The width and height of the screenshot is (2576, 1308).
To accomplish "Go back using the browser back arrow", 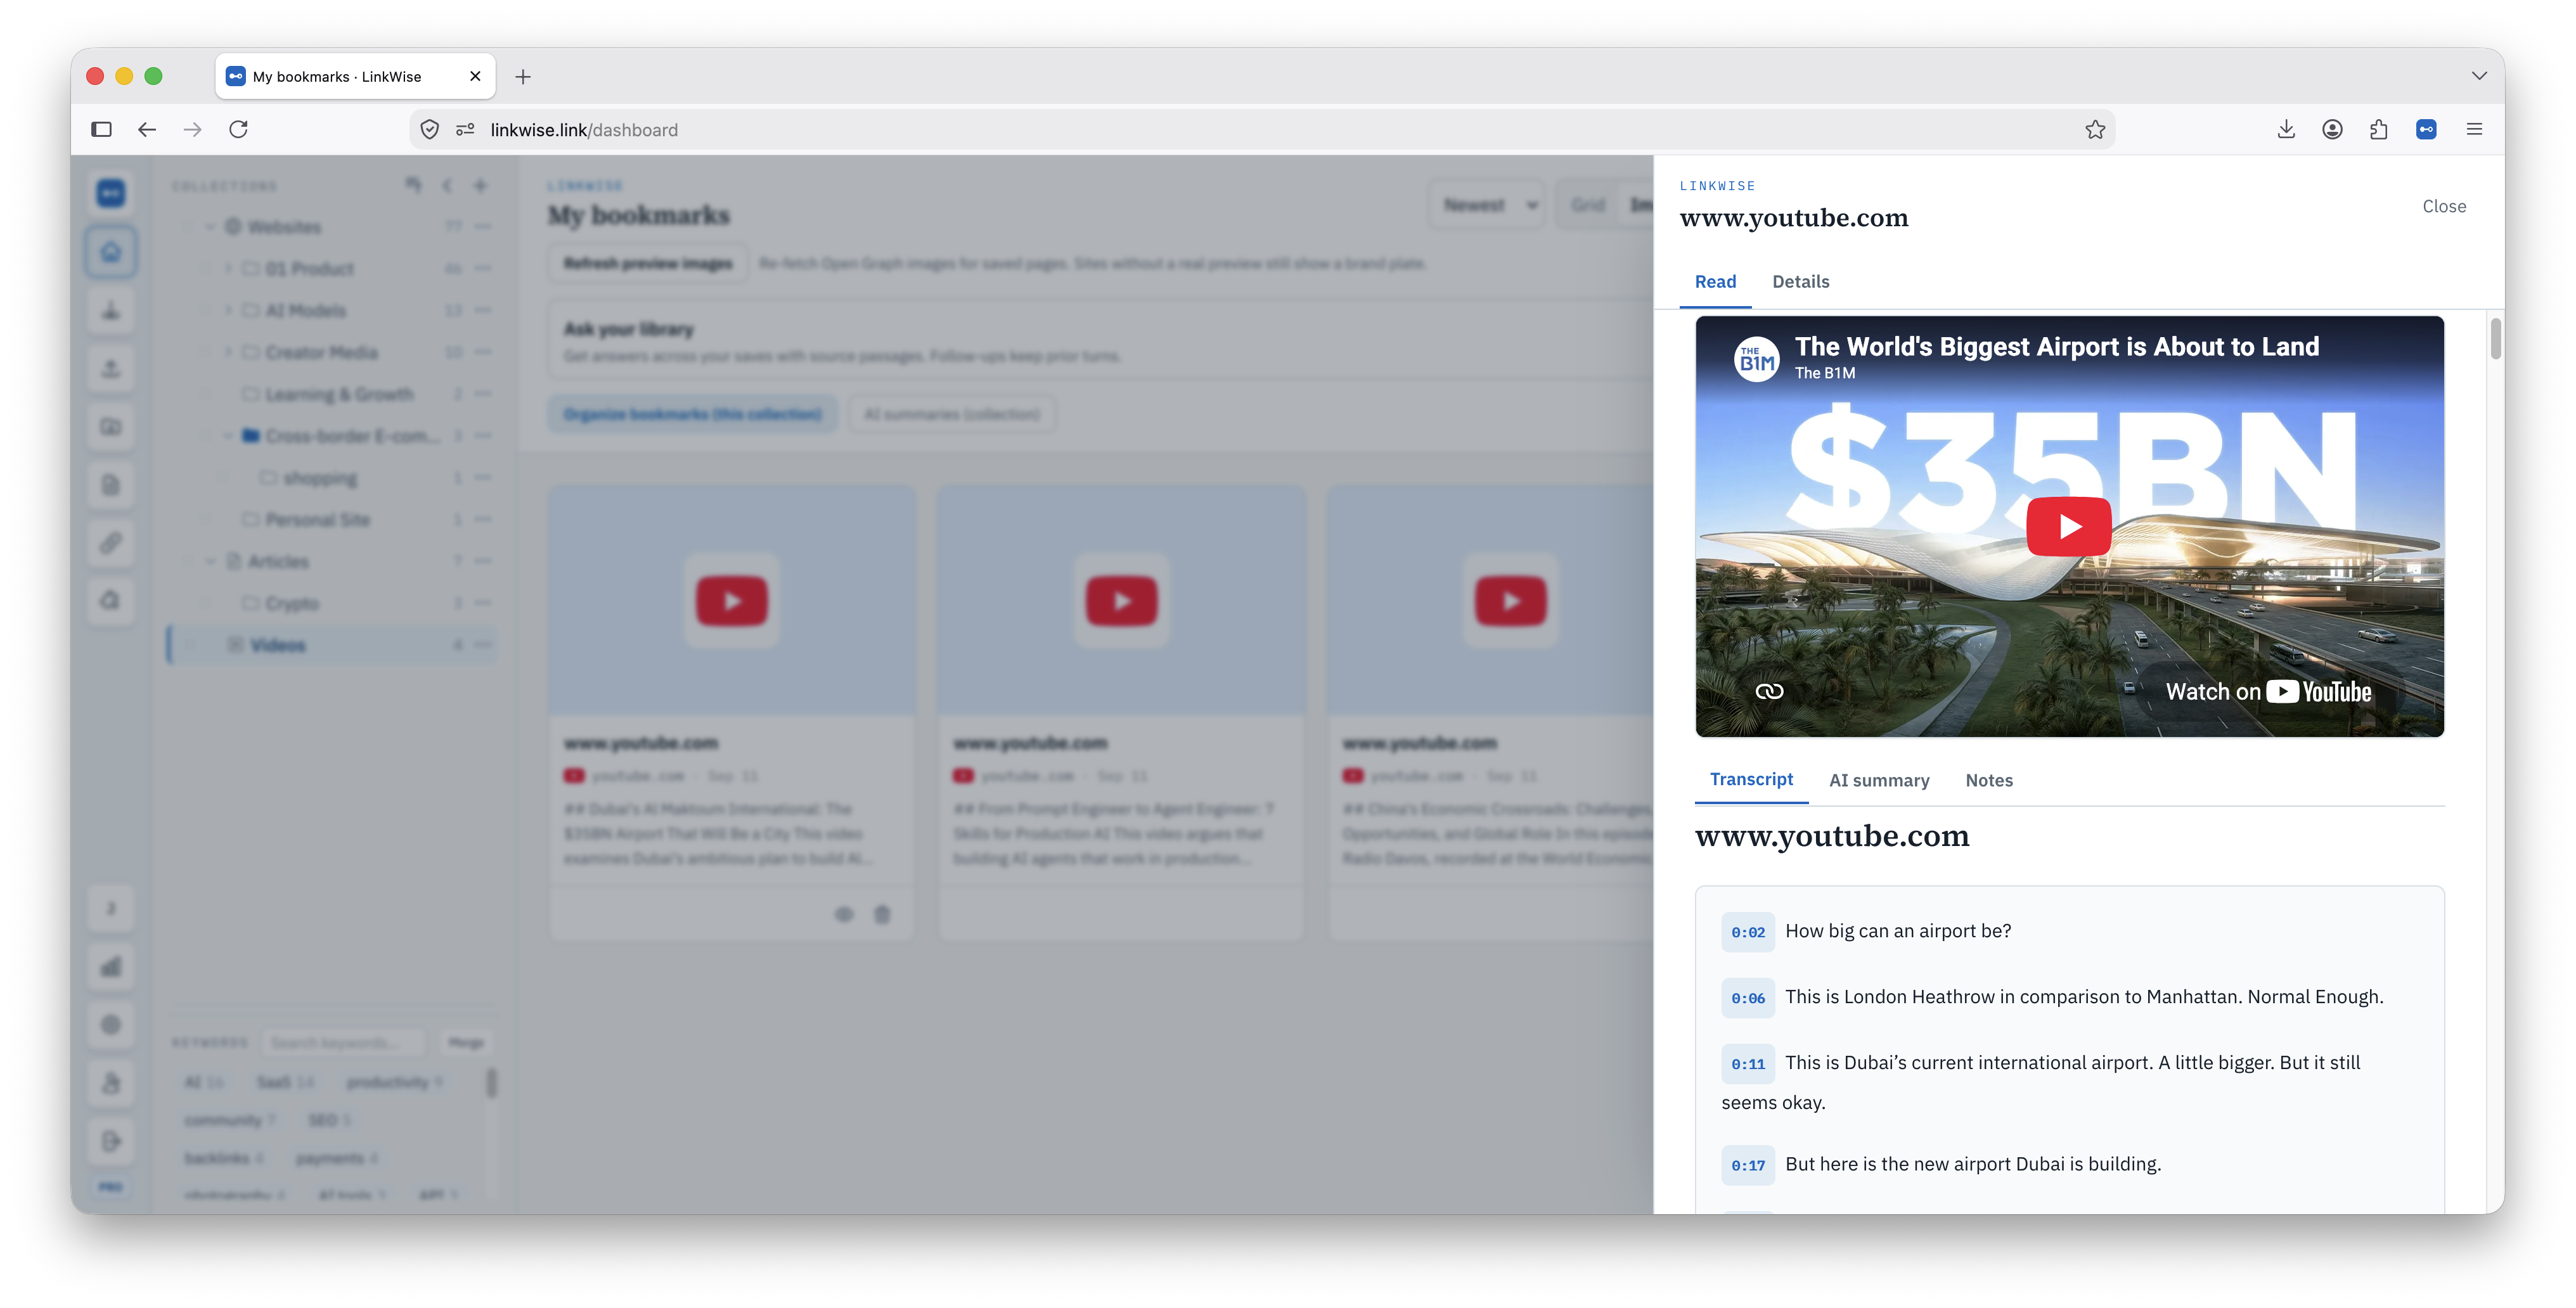I will tap(147, 129).
